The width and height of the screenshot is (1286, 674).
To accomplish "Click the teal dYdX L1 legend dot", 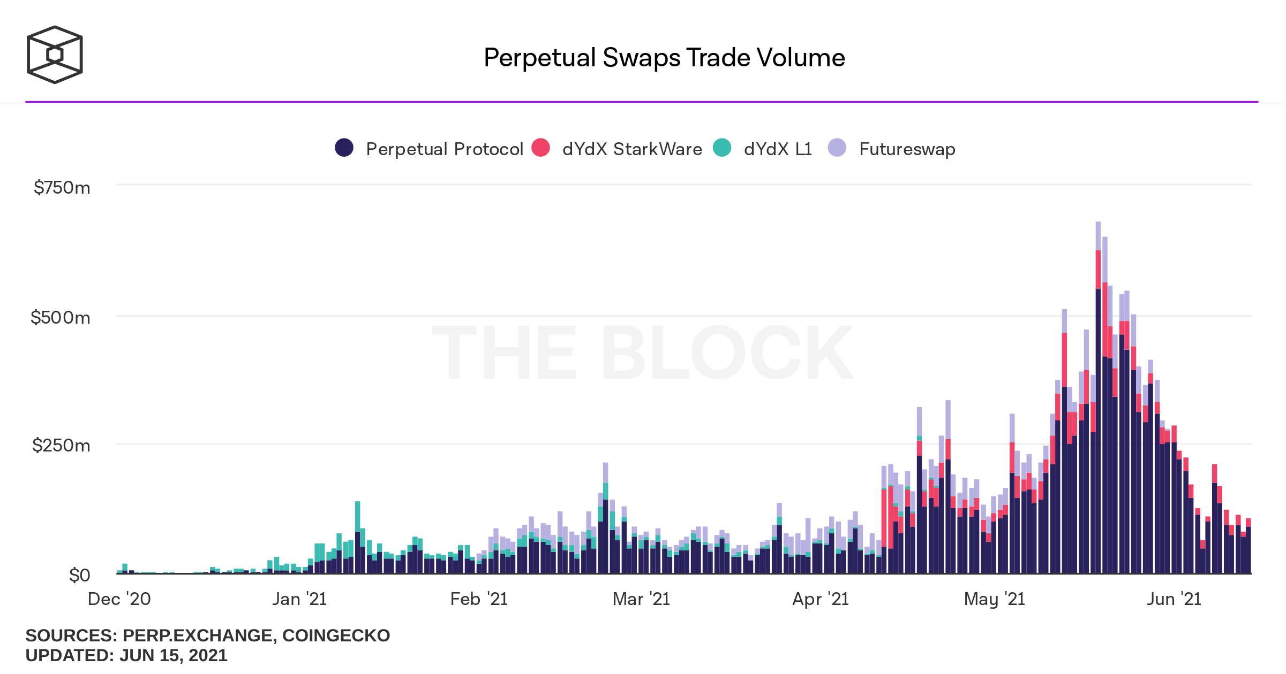I will pos(722,148).
